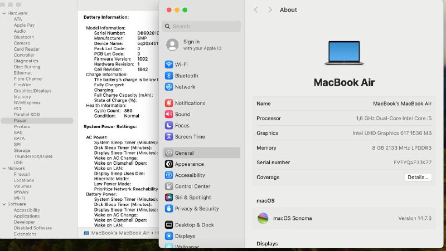Open Wi-Fi settings pane
The image size is (446, 251).
point(201,65)
